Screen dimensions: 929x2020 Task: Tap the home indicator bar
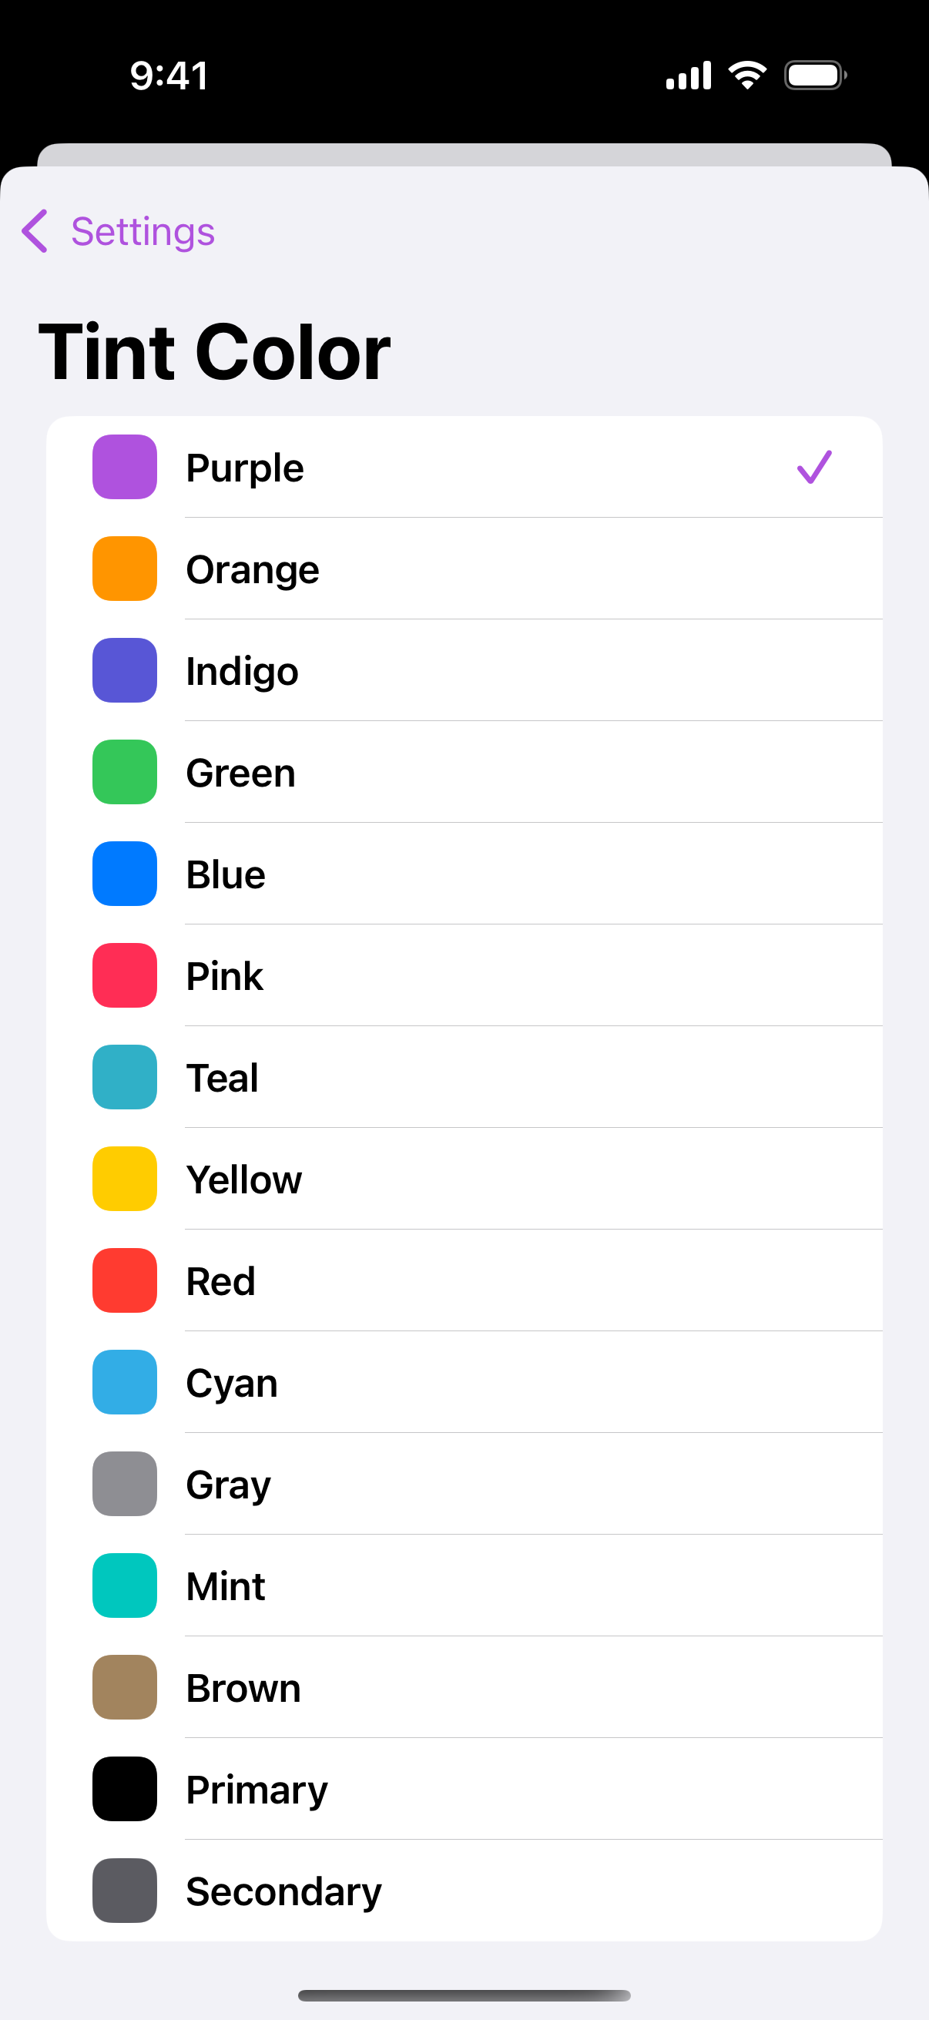pyautogui.click(x=464, y=1995)
